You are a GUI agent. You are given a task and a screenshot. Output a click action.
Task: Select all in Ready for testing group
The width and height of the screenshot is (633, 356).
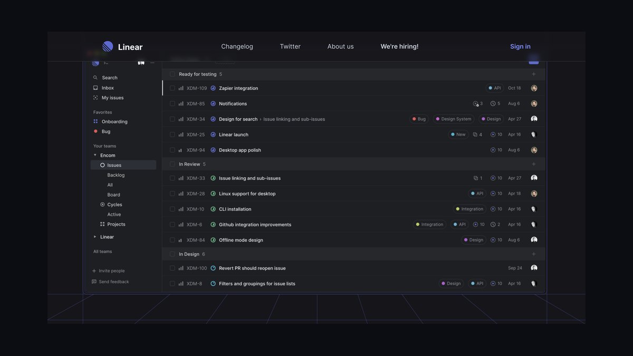pyautogui.click(x=172, y=74)
